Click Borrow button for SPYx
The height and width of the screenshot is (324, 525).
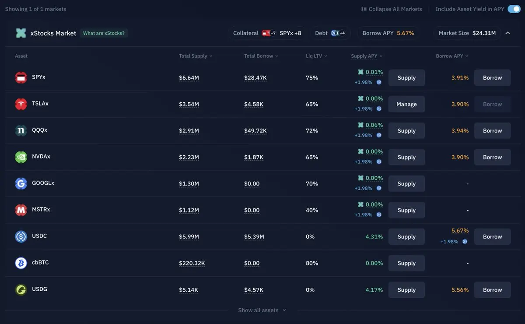tap(492, 78)
